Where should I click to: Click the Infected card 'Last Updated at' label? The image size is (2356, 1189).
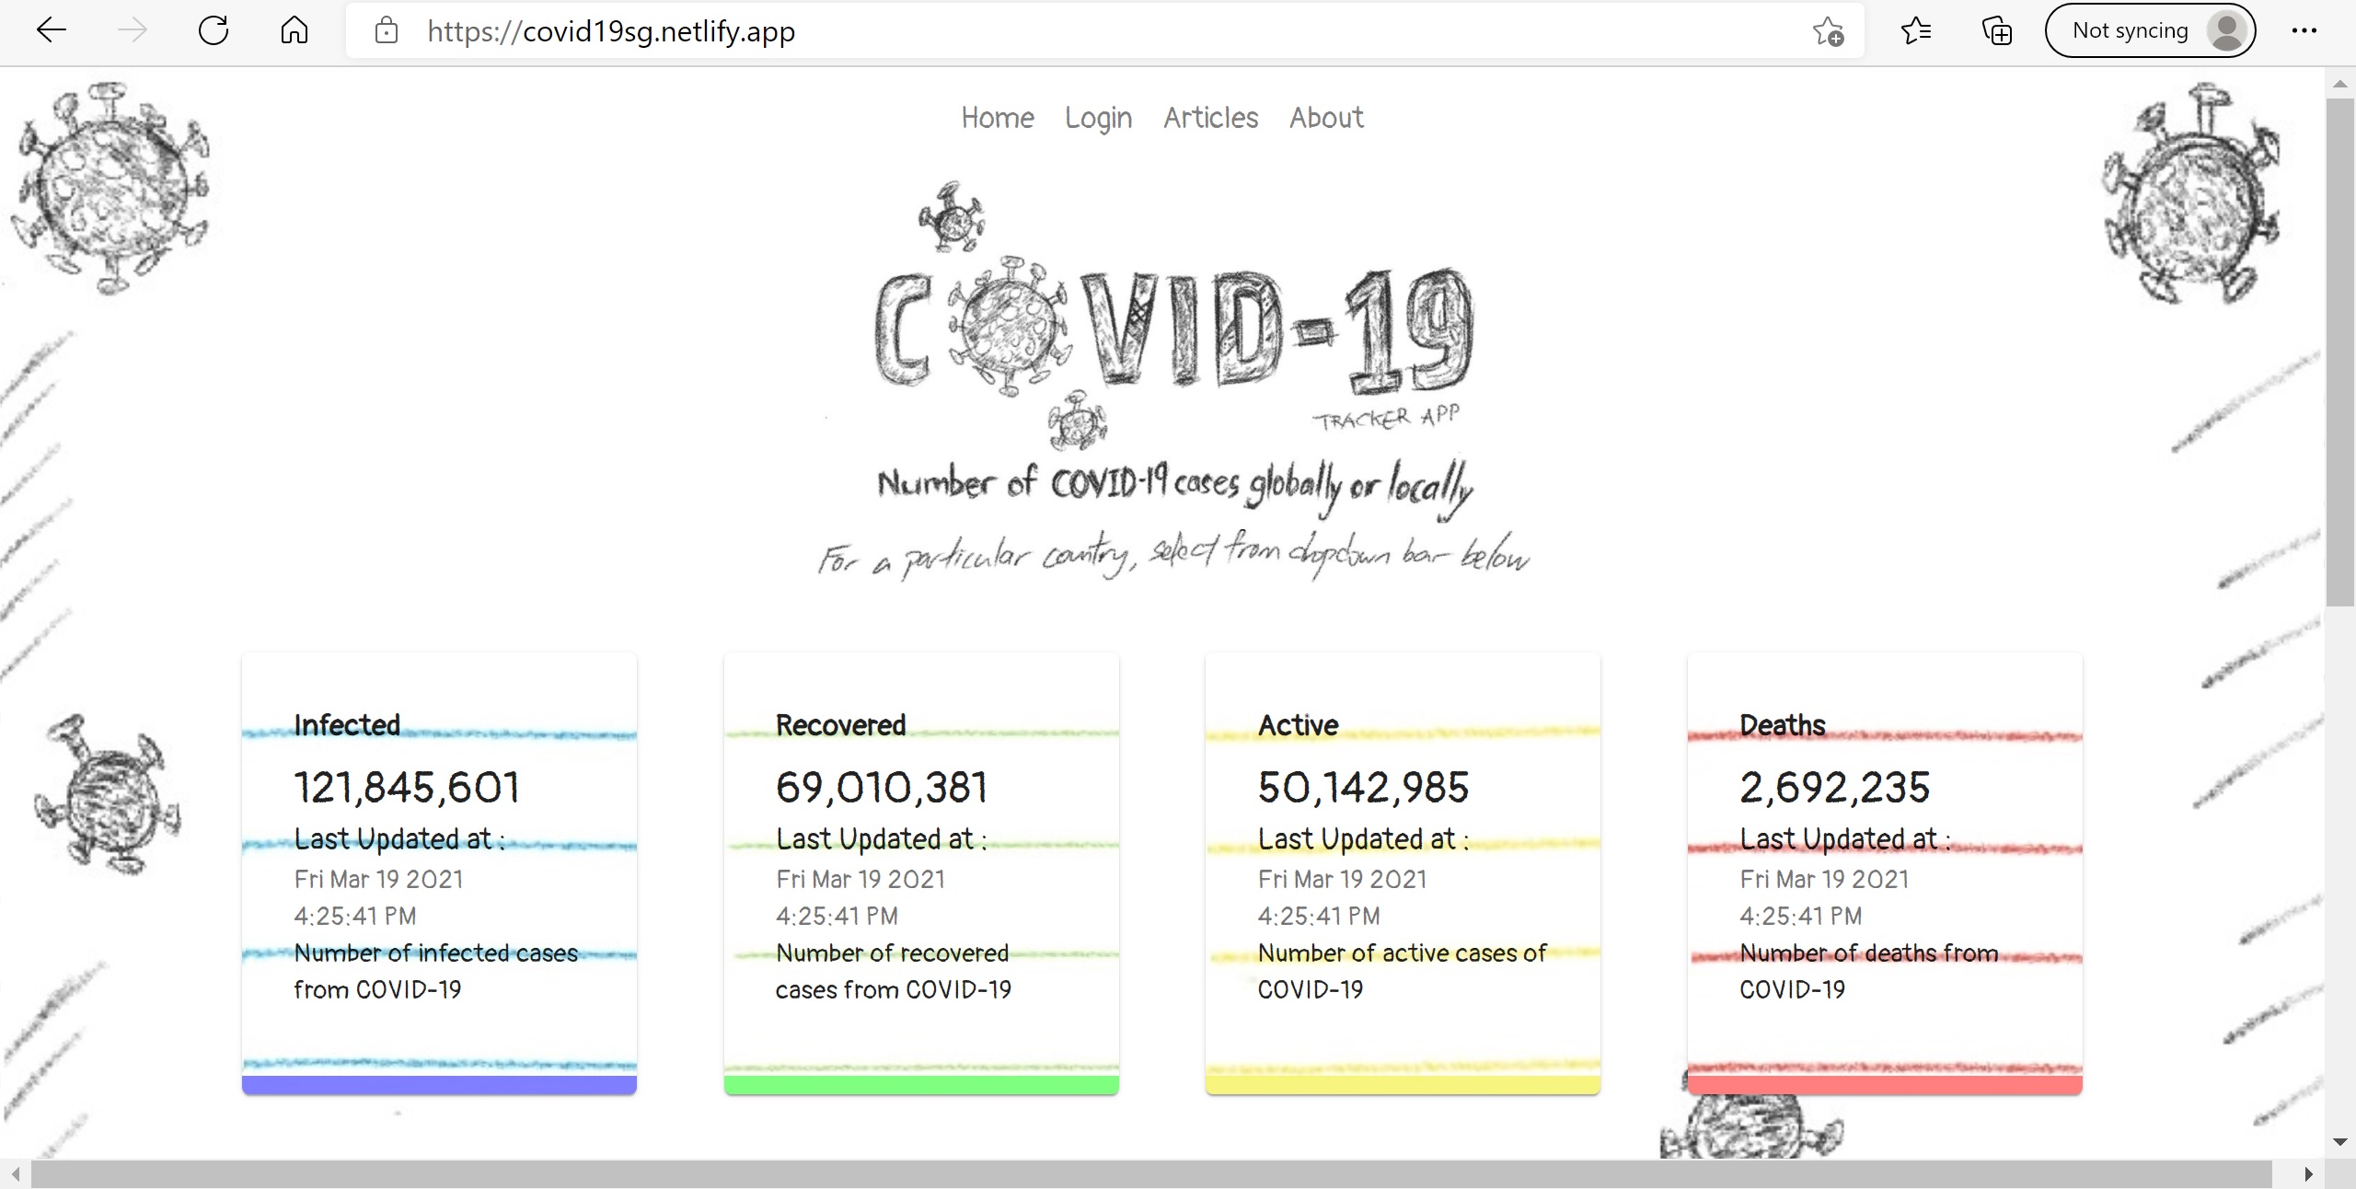(x=399, y=838)
